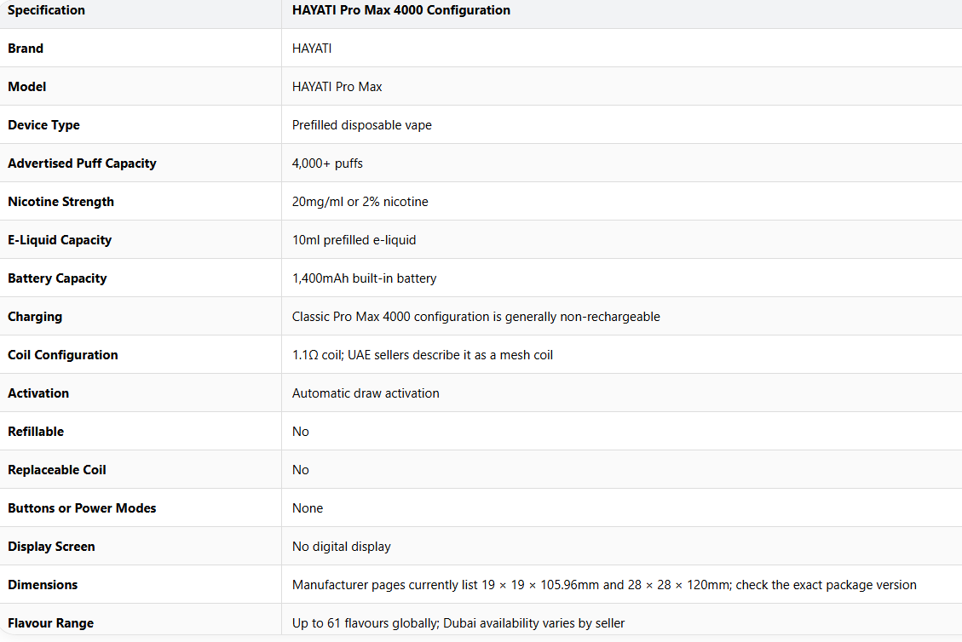Click the 'Dimensions' row label

[43, 585]
